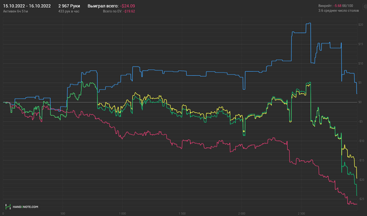Click the Активен 6ч 51м label
Screen dimensions: 367x216
tap(15, 11)
